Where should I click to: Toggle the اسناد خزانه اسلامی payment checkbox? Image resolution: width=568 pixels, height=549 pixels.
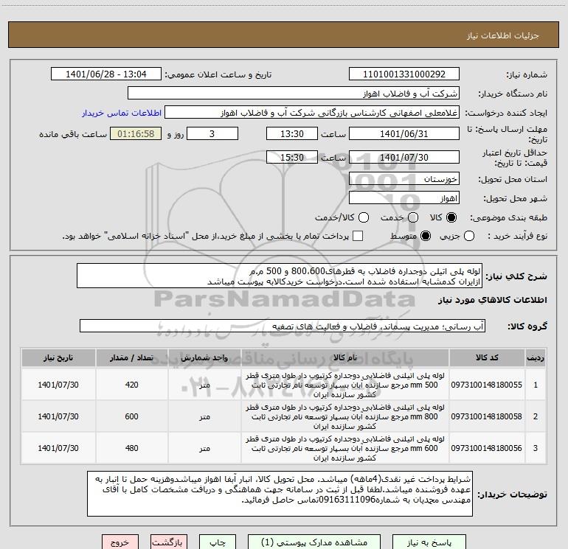(358, 236)
